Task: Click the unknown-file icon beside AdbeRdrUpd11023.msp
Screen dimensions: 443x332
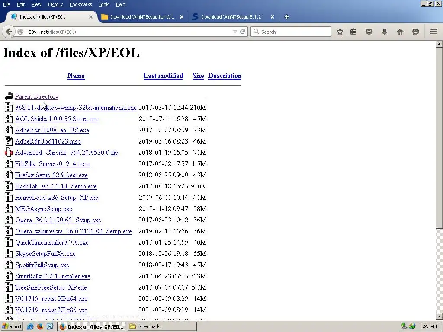Action: tap(9, 141)
